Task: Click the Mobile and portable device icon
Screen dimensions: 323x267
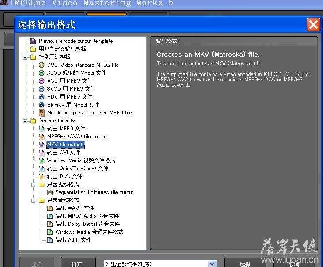Action: (42, 113)
